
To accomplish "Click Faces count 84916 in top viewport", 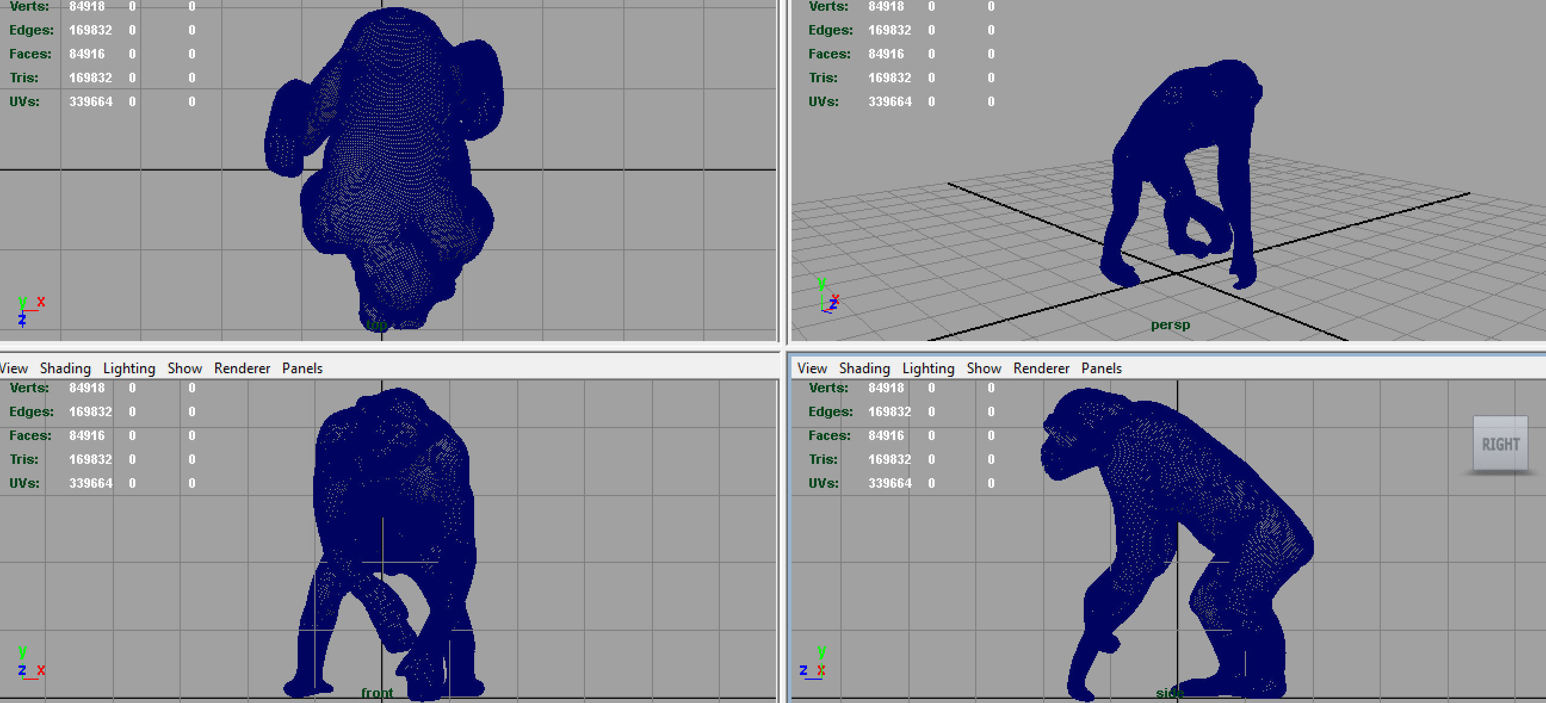I will 86,54.
